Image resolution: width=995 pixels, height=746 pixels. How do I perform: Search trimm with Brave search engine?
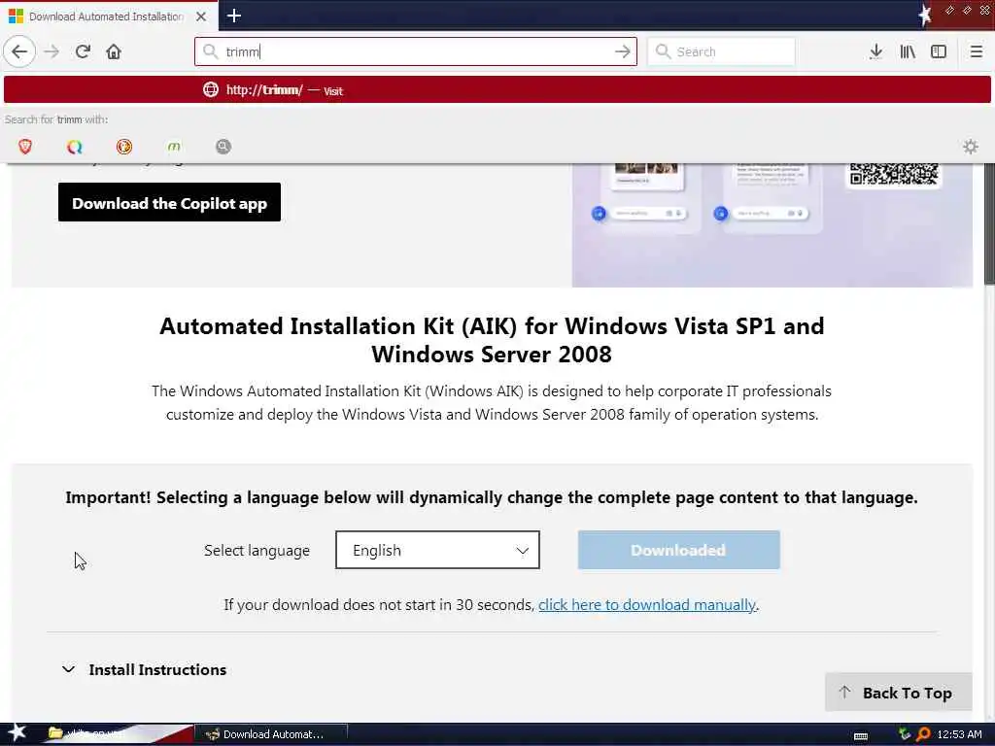coord(25,147)
